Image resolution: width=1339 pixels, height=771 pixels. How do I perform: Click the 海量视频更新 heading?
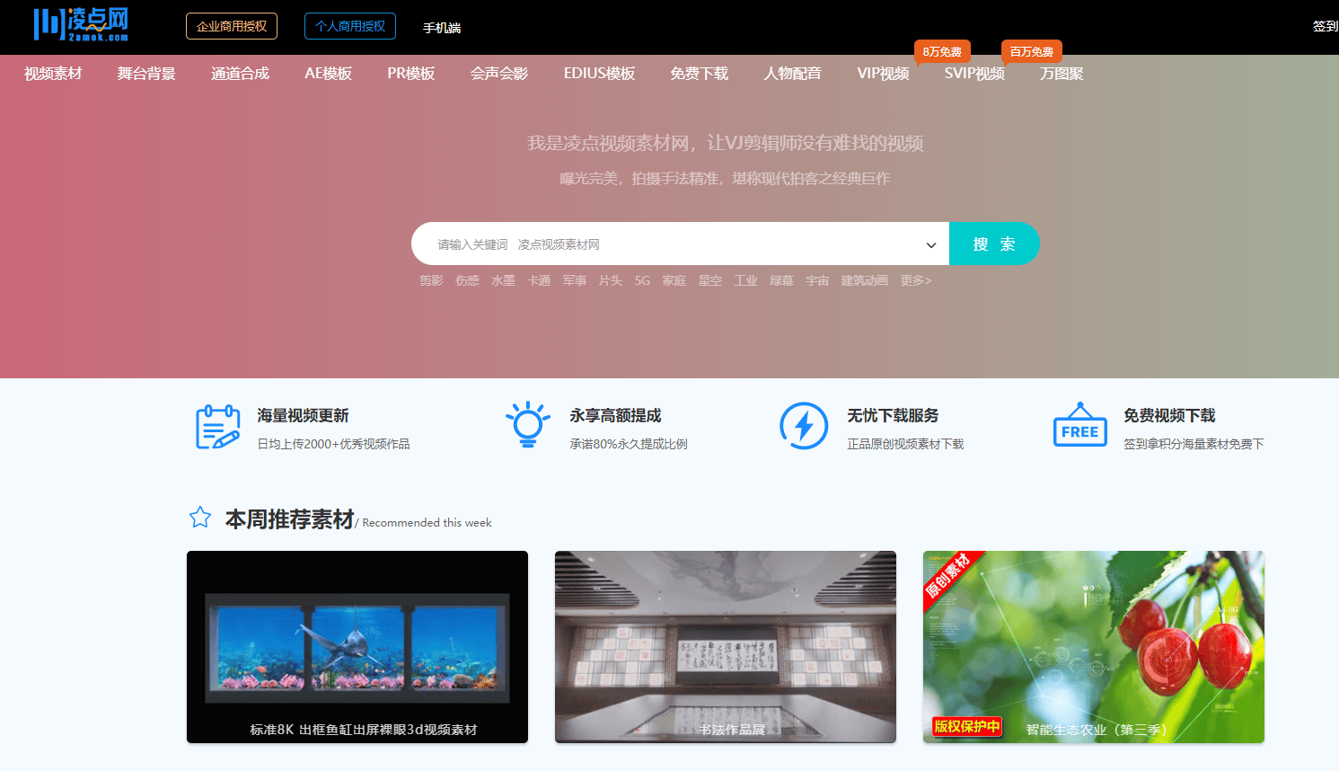(303, 415)
